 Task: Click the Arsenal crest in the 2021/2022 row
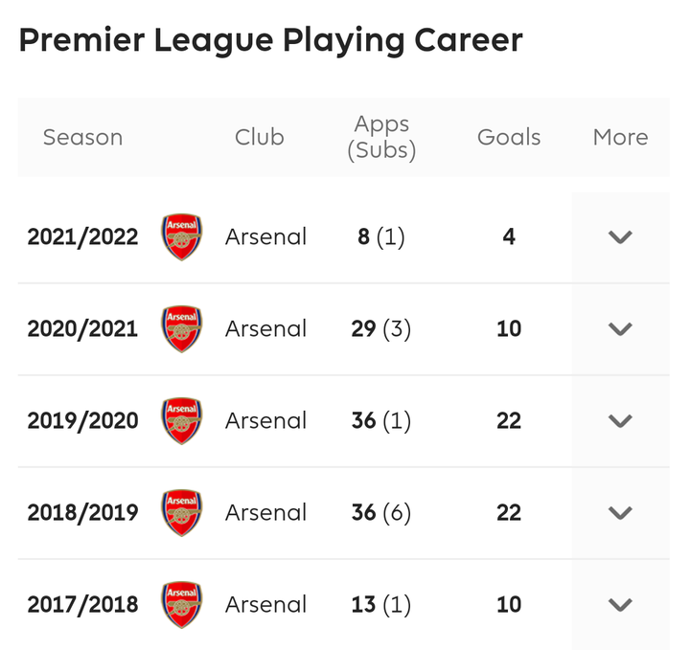[182, 236]
